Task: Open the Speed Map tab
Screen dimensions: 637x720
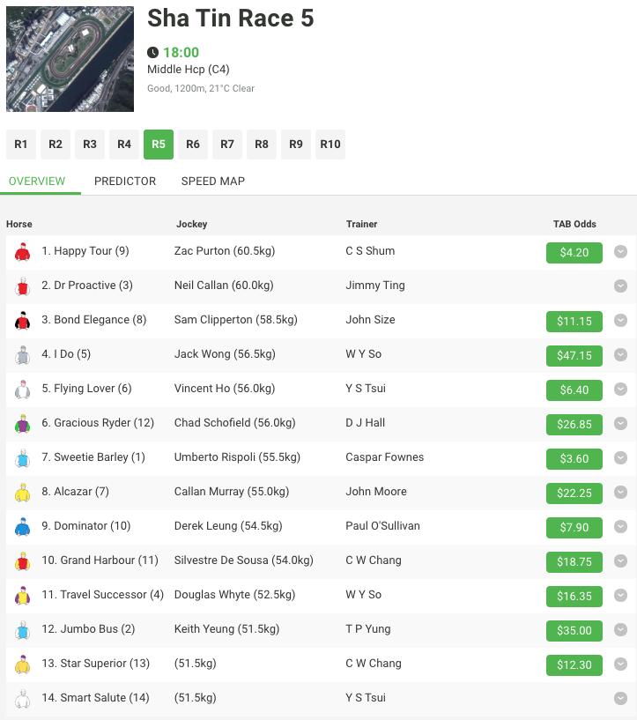Action: (213, 181)
